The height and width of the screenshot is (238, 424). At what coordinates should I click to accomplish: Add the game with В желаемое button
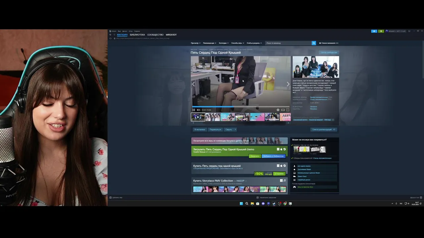pyautogui.click(x=200, y=130)
